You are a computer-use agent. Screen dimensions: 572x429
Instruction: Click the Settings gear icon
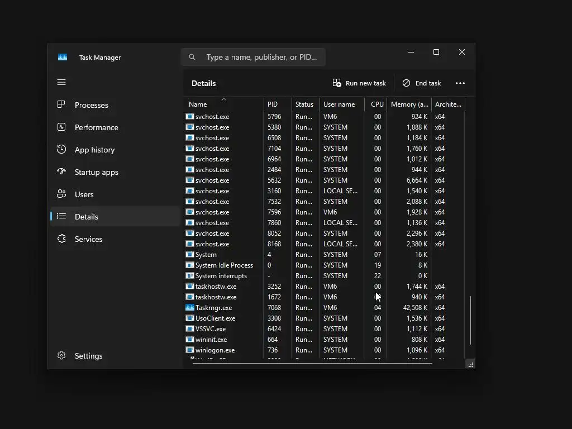(x=61, y=355)
